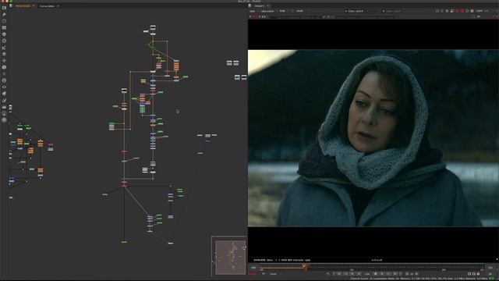Select the yellow node at graph bottom
The height and width of the screenshot is (281, 499).
[124, 242]
